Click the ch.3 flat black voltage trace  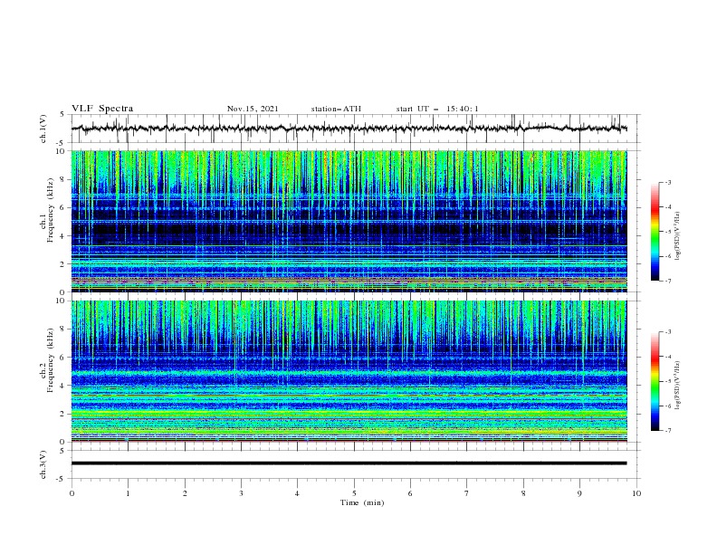349,463
